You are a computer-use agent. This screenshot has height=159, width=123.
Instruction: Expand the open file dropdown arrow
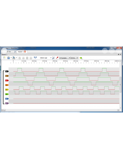11,58
